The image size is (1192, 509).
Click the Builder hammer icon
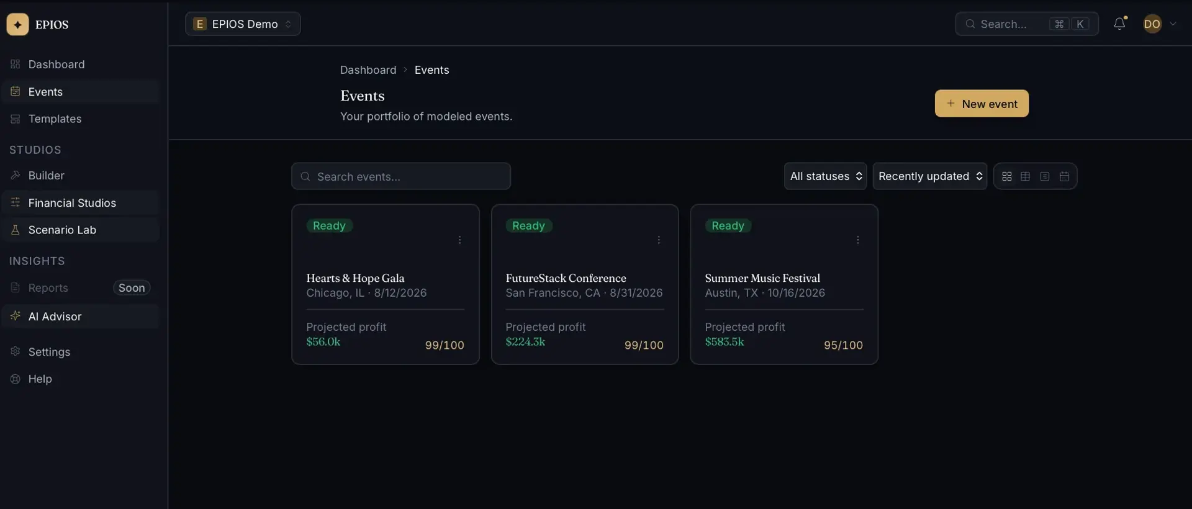point(16,175)
